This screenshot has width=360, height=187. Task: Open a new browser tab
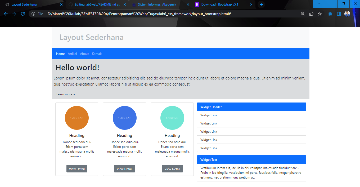click(261, 5)
